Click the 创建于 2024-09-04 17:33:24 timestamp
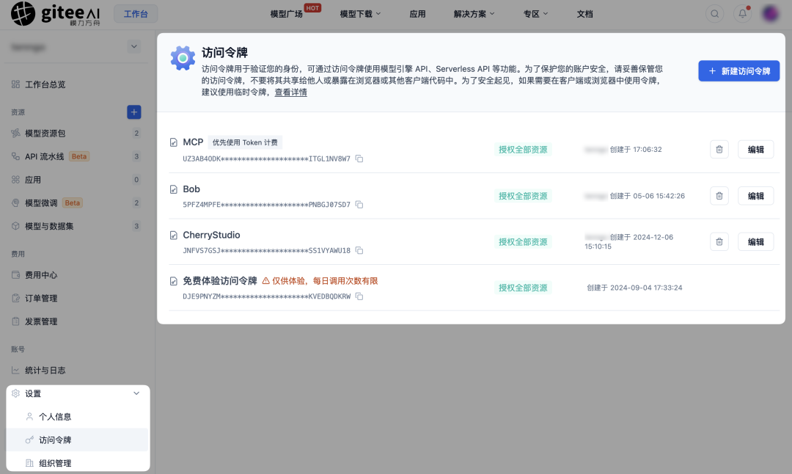This screenshot has width=792, height=474. coord(634,288)
